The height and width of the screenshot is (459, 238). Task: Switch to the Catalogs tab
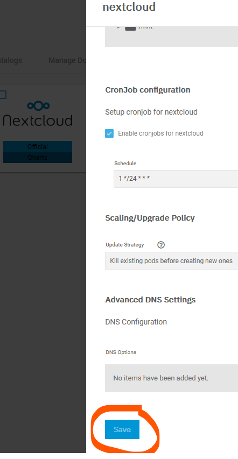[x=11, y=60]
